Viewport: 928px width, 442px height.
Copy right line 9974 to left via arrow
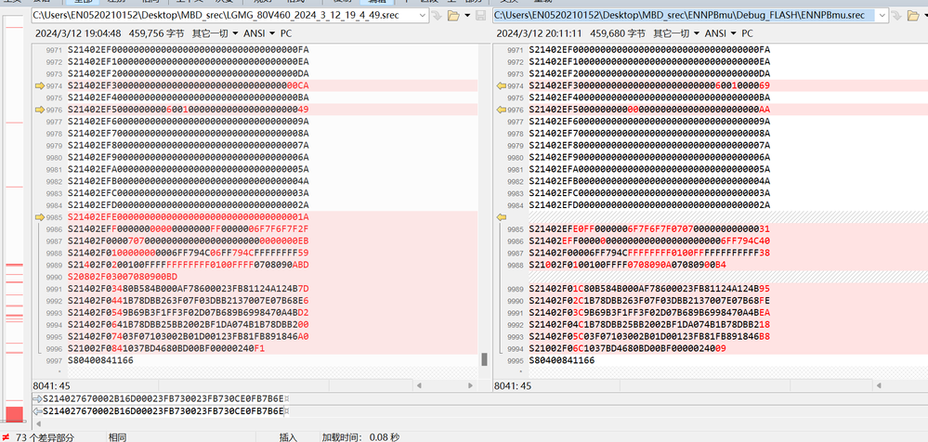click(502, 85)
